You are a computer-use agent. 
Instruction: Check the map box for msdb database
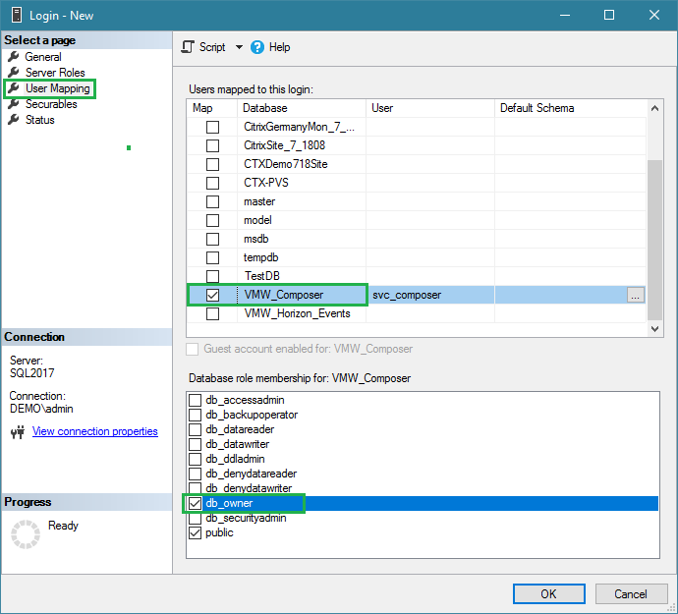click(x=212, y=239)
